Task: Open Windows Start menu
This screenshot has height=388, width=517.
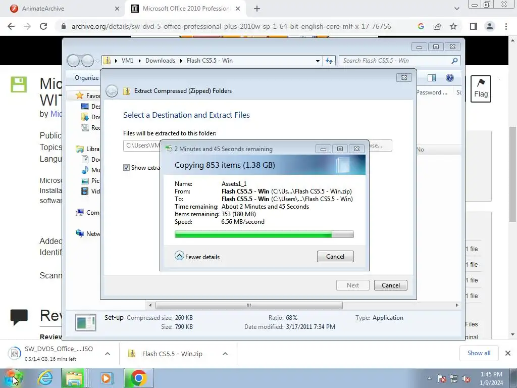Action: (13, 378)
